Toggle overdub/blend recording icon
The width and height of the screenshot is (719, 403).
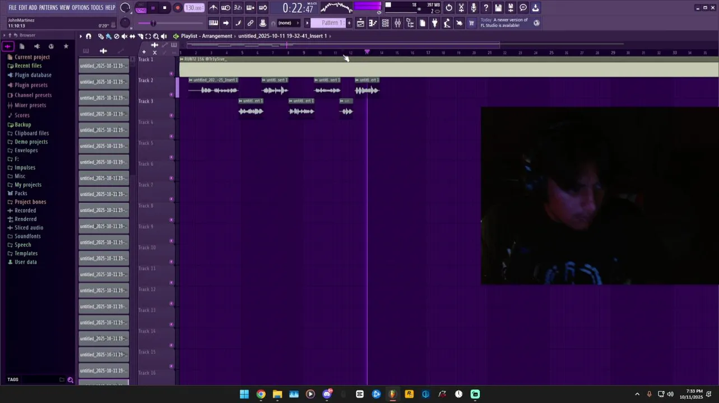coord(250,8)
